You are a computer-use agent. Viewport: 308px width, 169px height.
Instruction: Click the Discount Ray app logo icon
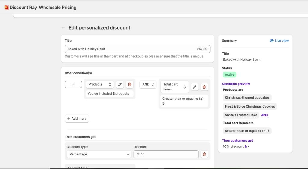coord(7,8)
